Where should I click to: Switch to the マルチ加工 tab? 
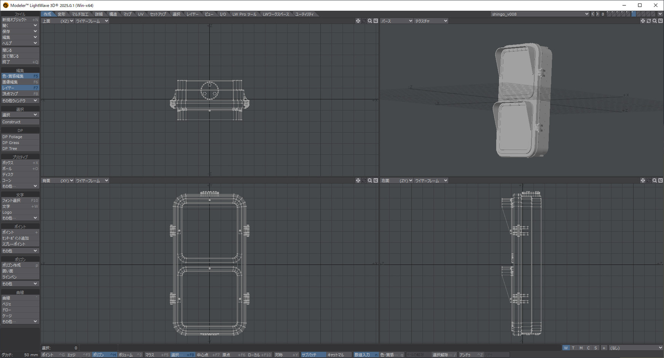click(x=80, y=14)
